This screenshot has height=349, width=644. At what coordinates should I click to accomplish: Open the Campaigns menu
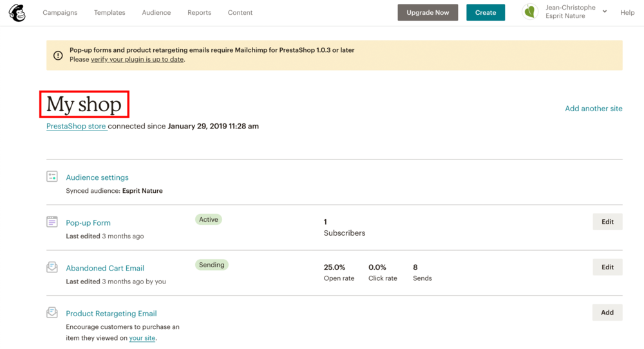pyautogui.click(x=60, y=13)
